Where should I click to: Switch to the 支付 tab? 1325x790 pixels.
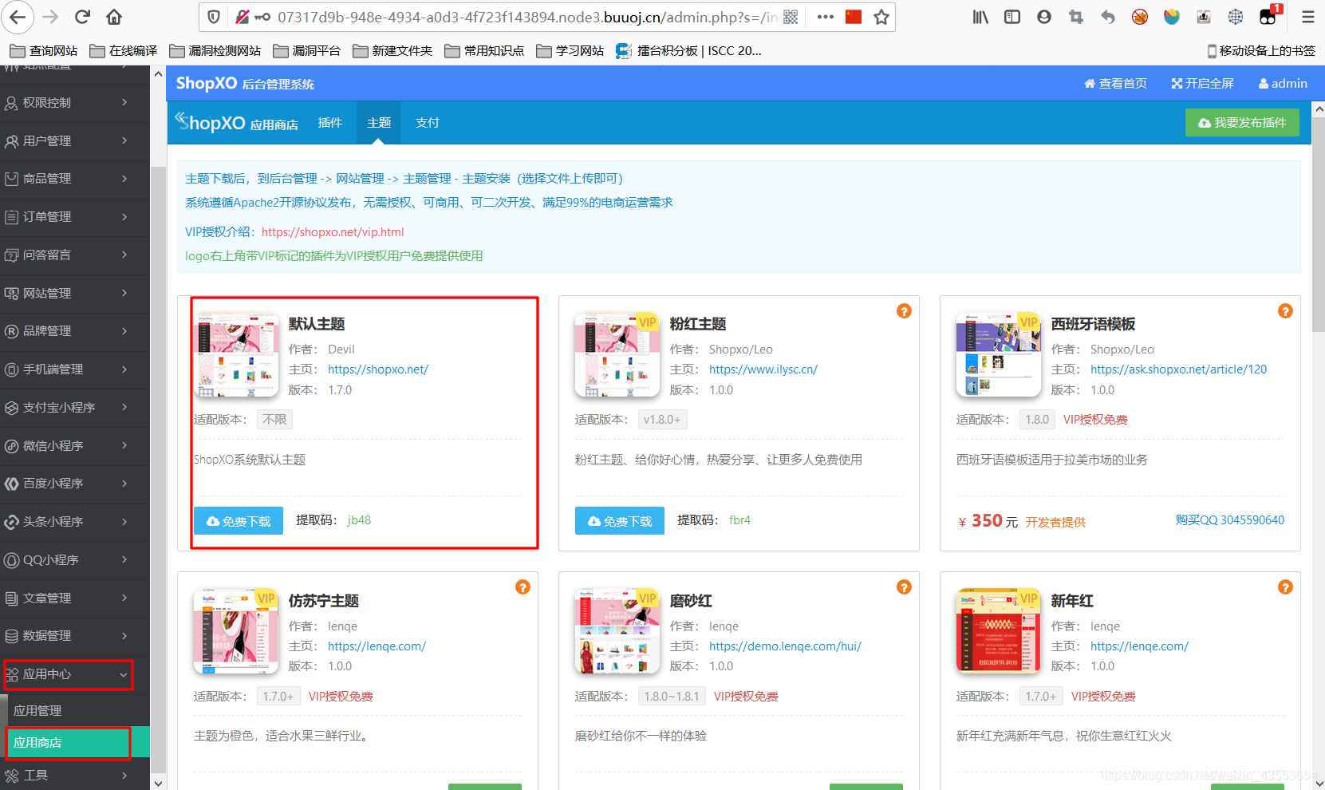(428, 123)
